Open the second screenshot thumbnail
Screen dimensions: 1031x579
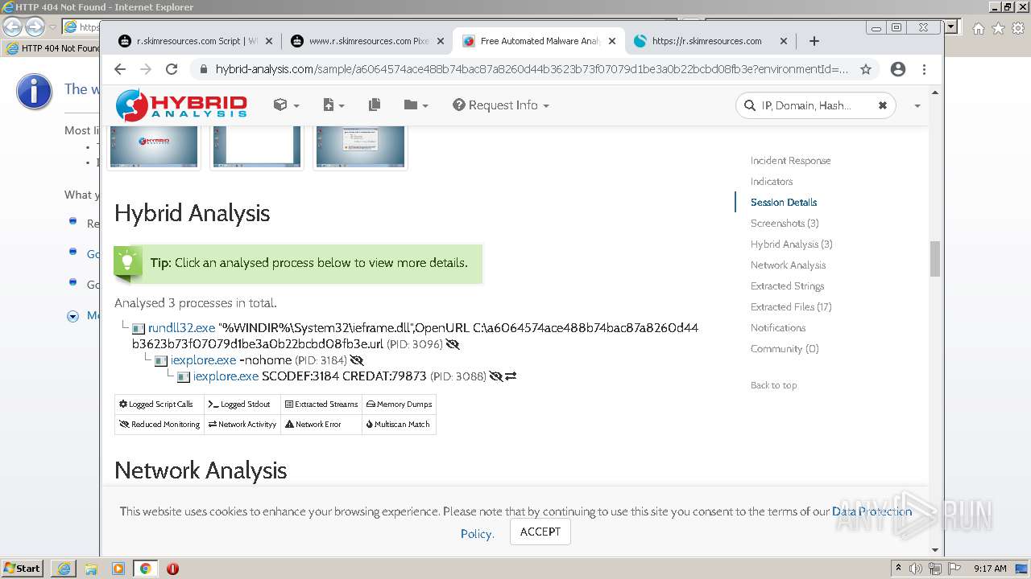257,146
